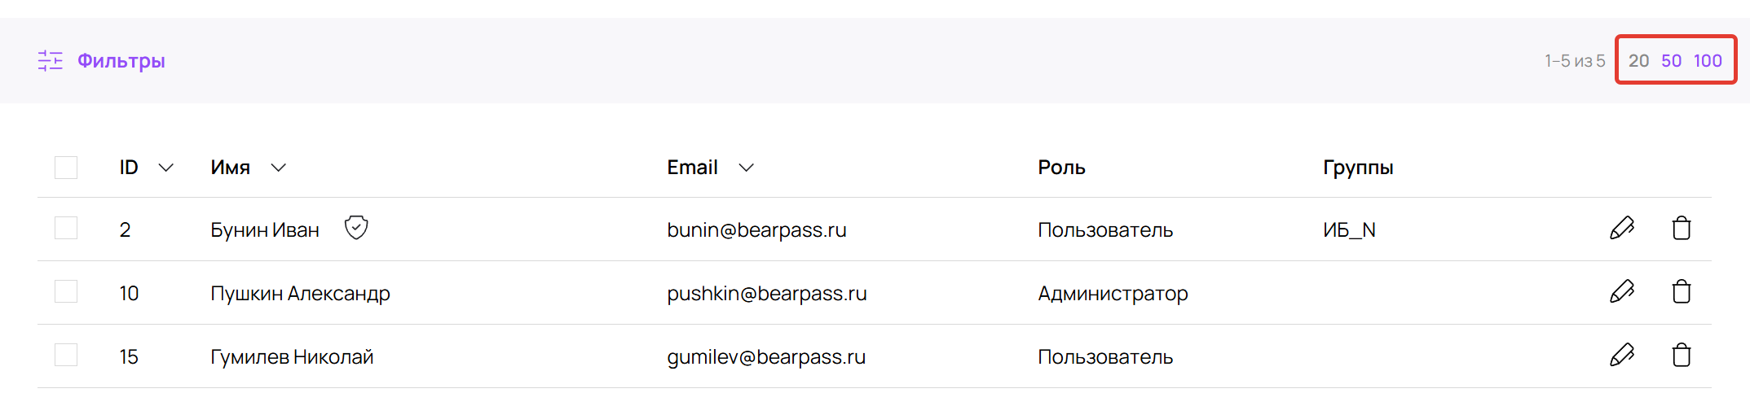
Task: Click pencil icon for Гумилев Николай
Action: pyautogui.click(x=1621, y=356)
